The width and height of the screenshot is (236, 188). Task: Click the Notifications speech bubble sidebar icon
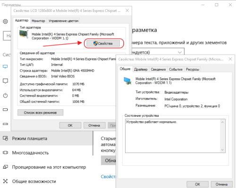click(5, 81)
